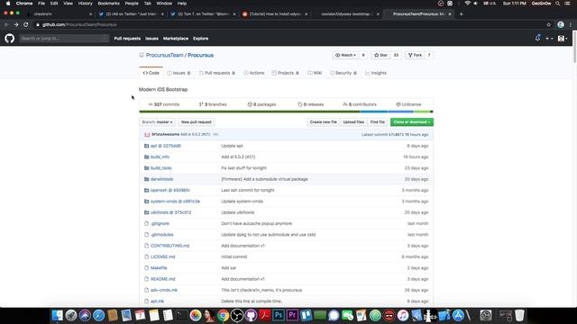Click Create new file button

click(323, 122)
